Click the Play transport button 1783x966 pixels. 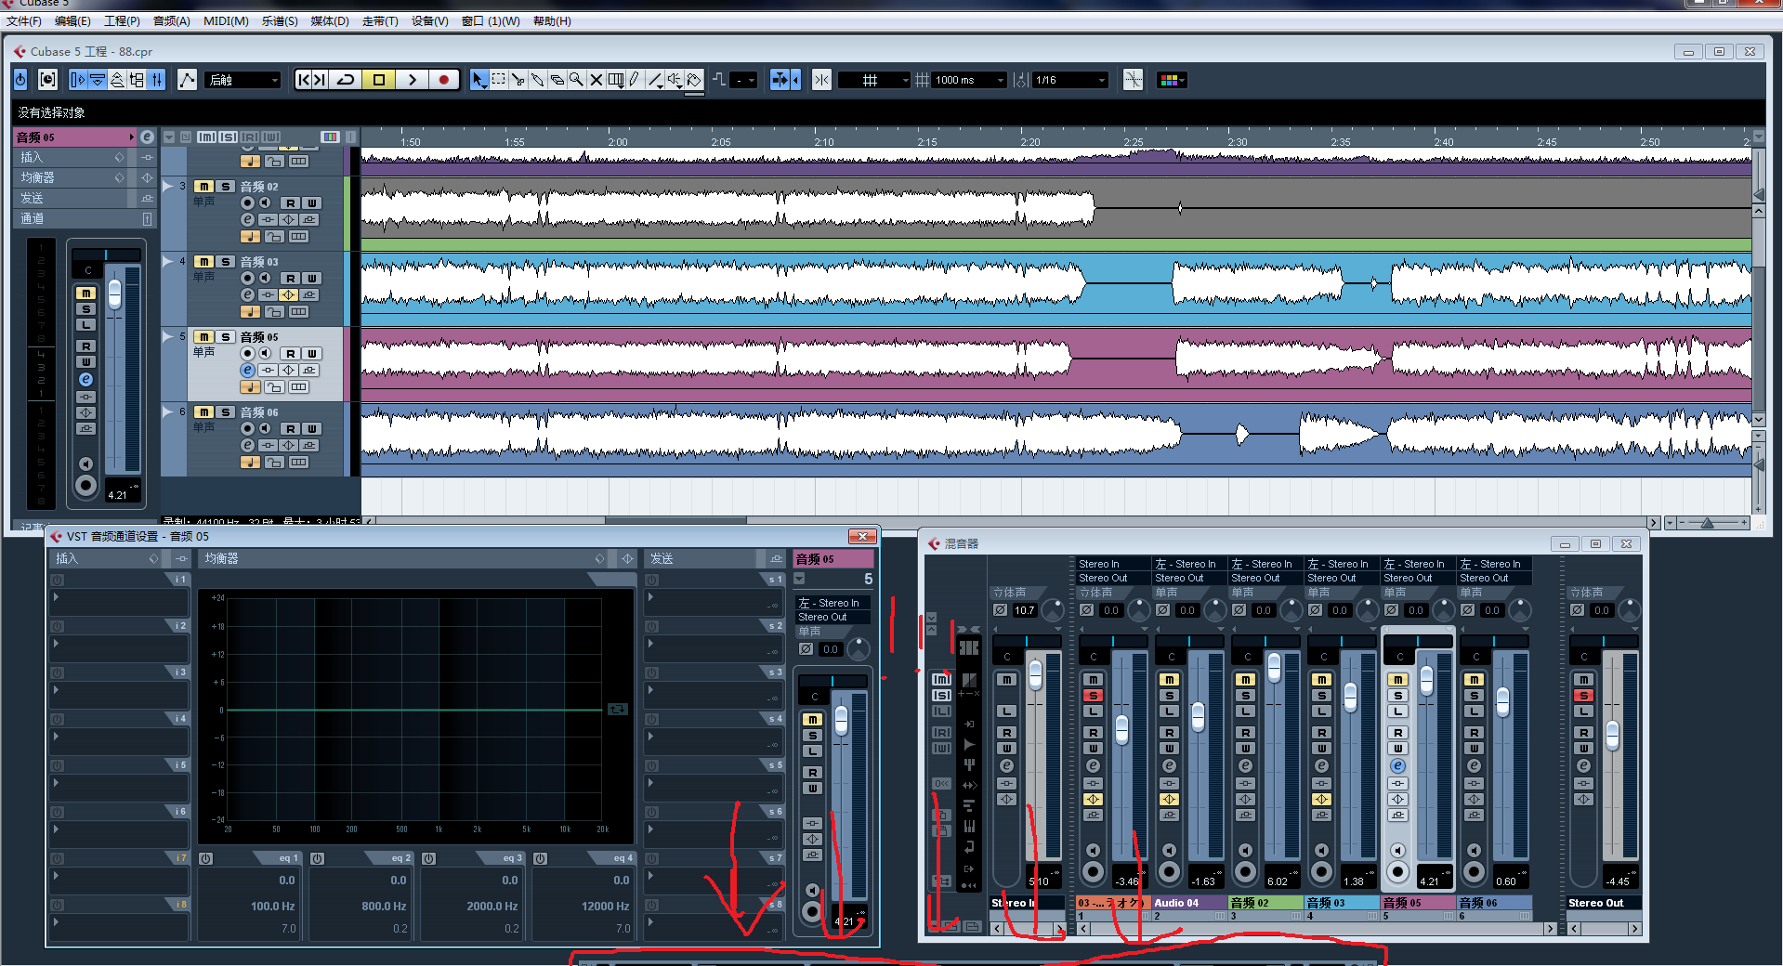point(412,80)
